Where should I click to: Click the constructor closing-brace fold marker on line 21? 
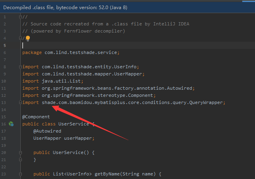(20, 160)
